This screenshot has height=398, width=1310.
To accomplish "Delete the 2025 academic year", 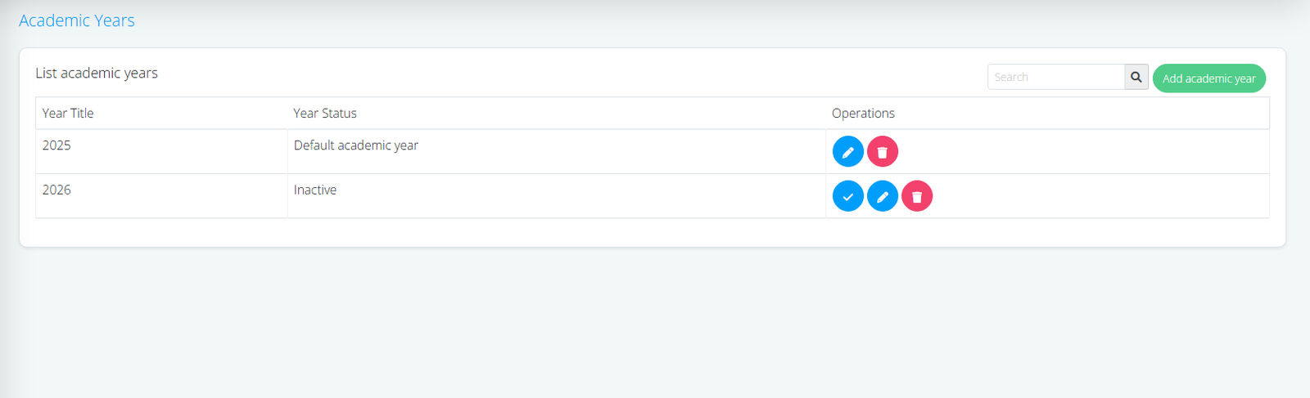I will click(883, 152).
